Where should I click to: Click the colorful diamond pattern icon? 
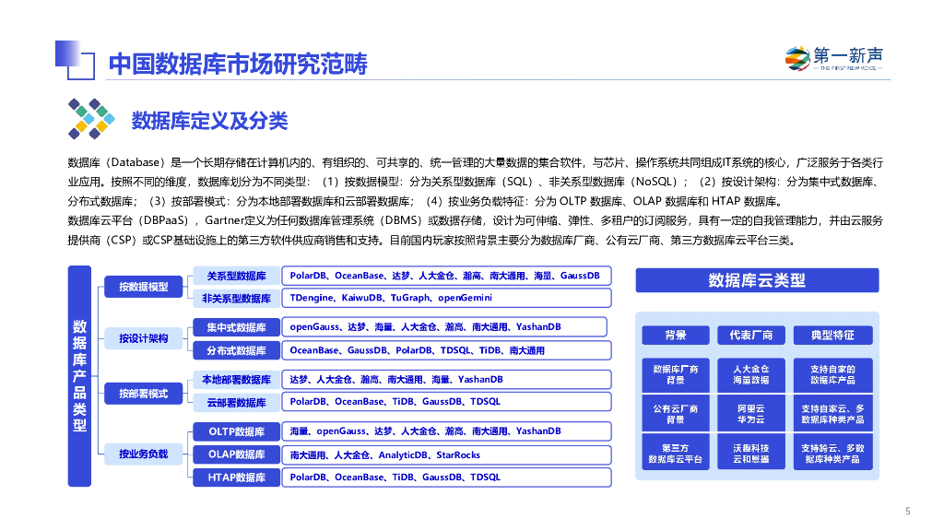coord(91,119)
